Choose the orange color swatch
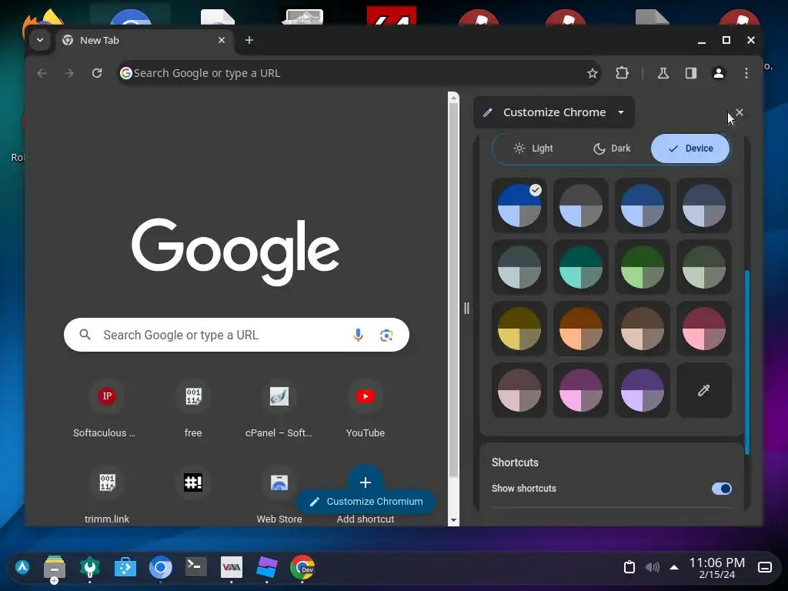The width and height of the screenshot is (788, 591). 580,329
